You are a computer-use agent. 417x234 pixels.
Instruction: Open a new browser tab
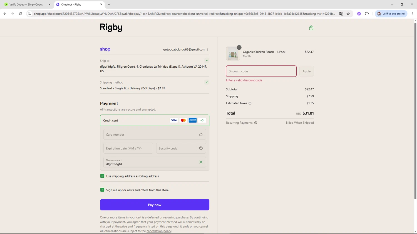[109, 4]
